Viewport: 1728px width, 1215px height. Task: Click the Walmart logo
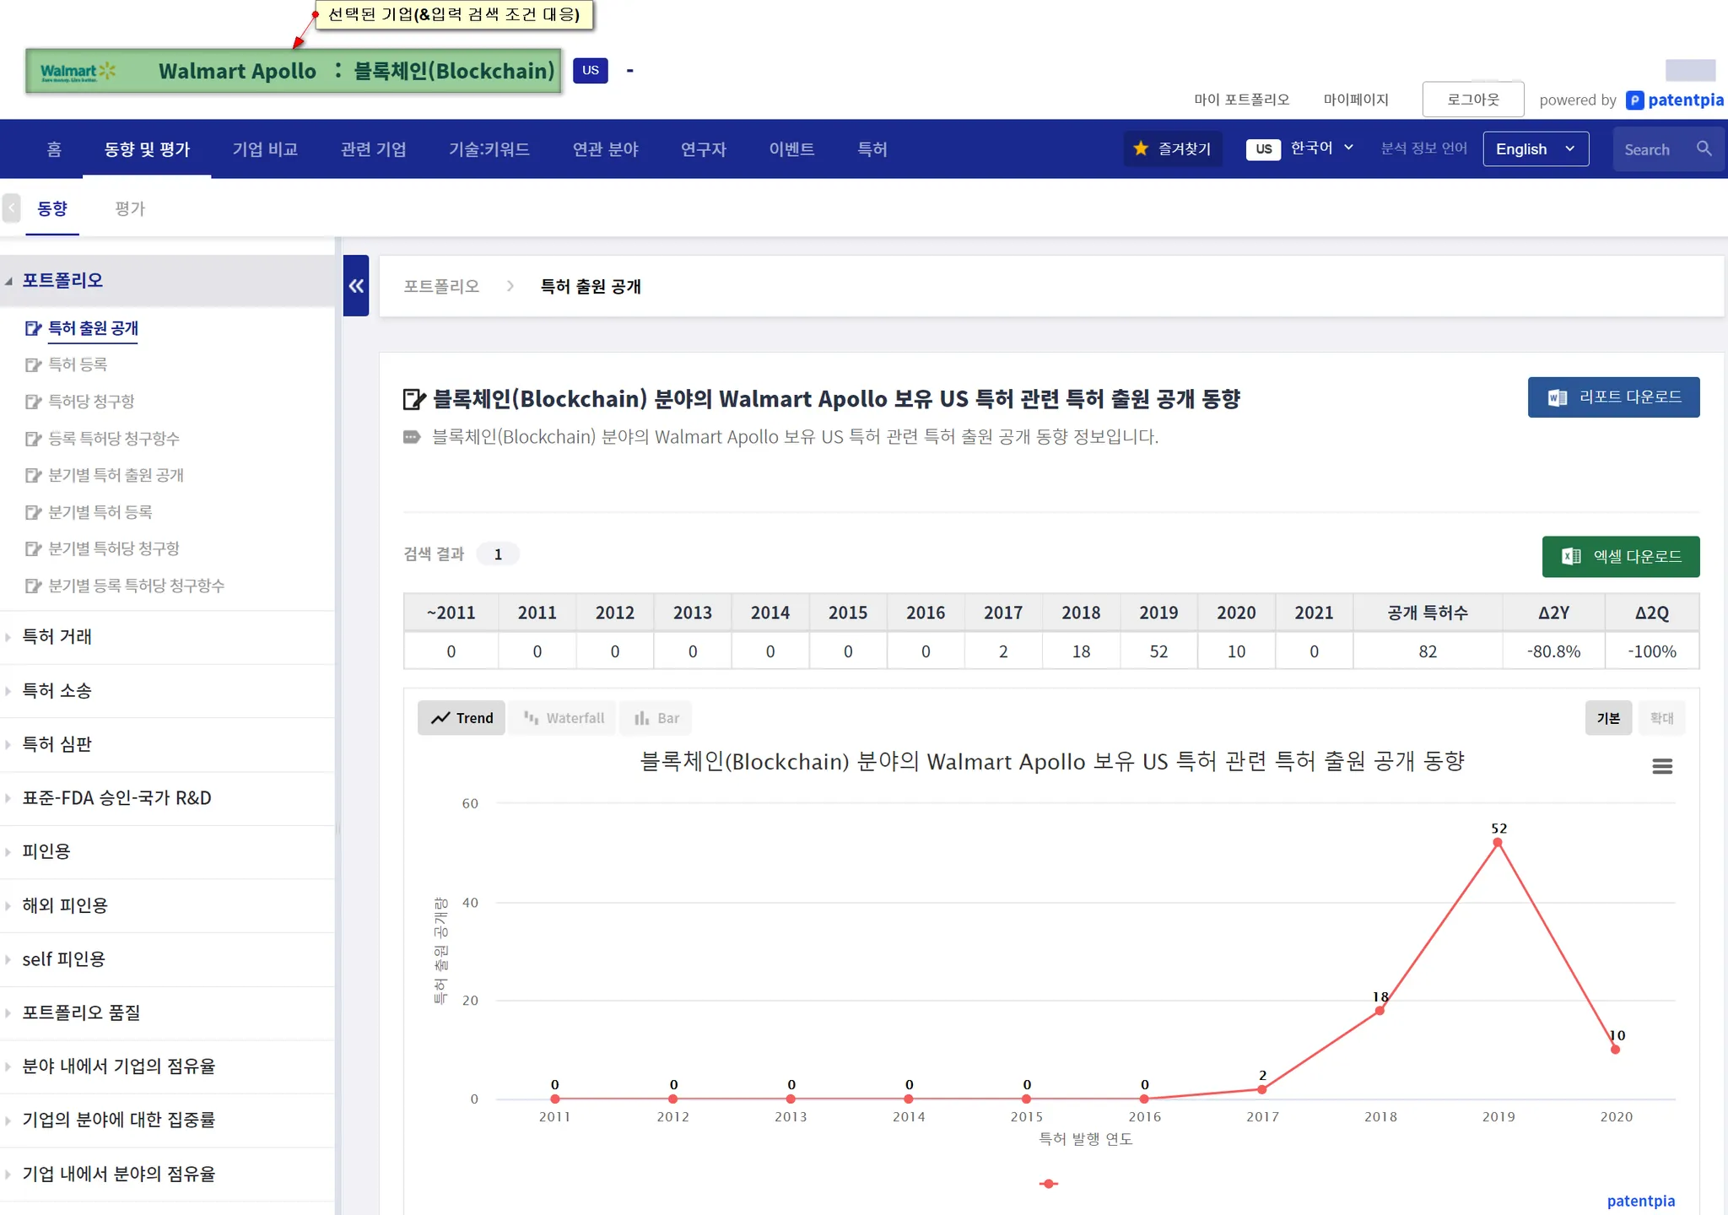78,72
